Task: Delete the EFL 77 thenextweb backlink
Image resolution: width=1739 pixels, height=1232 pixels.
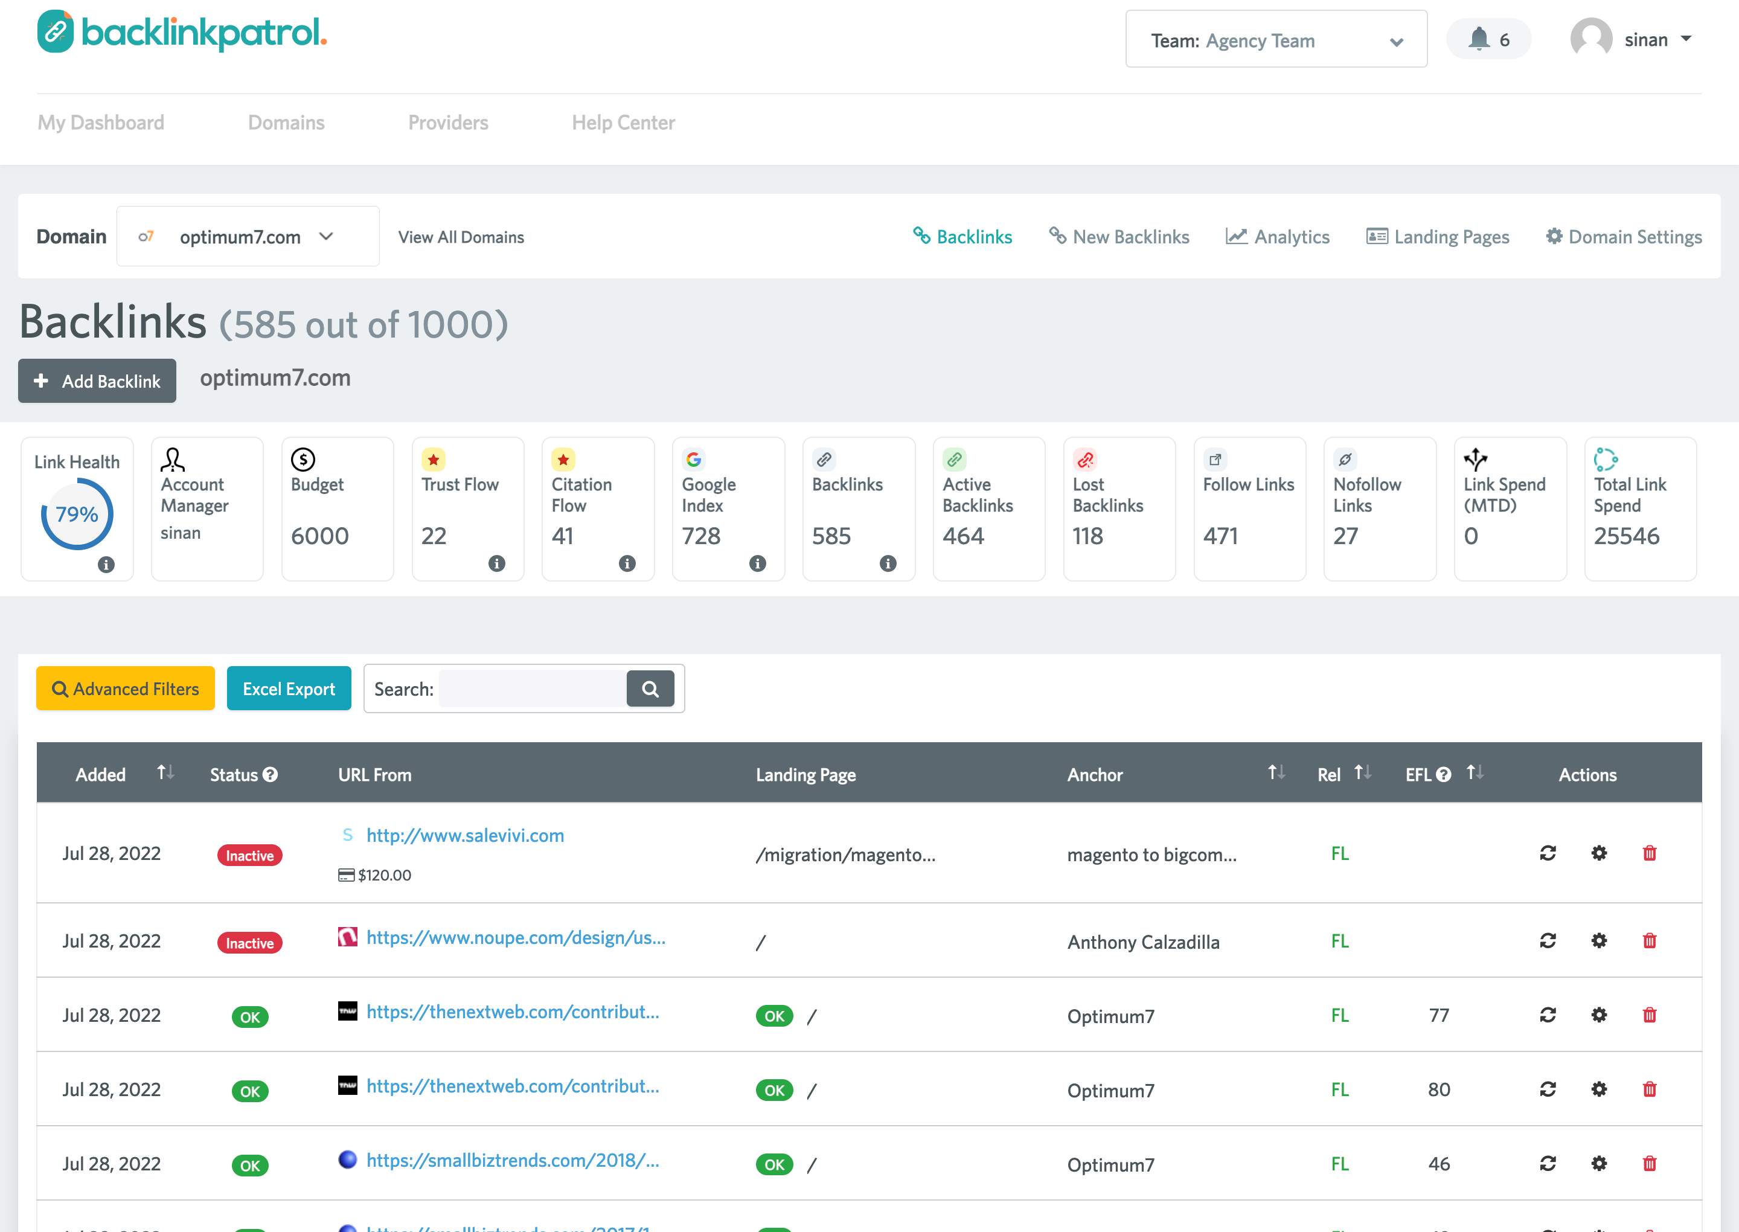Action: point(1650,1015)
